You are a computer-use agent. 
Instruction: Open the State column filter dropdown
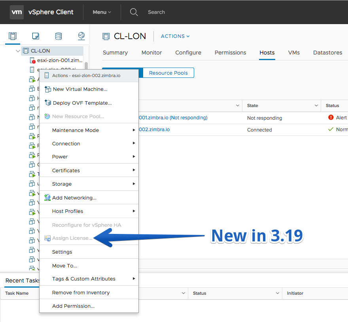click(x=316, y=105)
